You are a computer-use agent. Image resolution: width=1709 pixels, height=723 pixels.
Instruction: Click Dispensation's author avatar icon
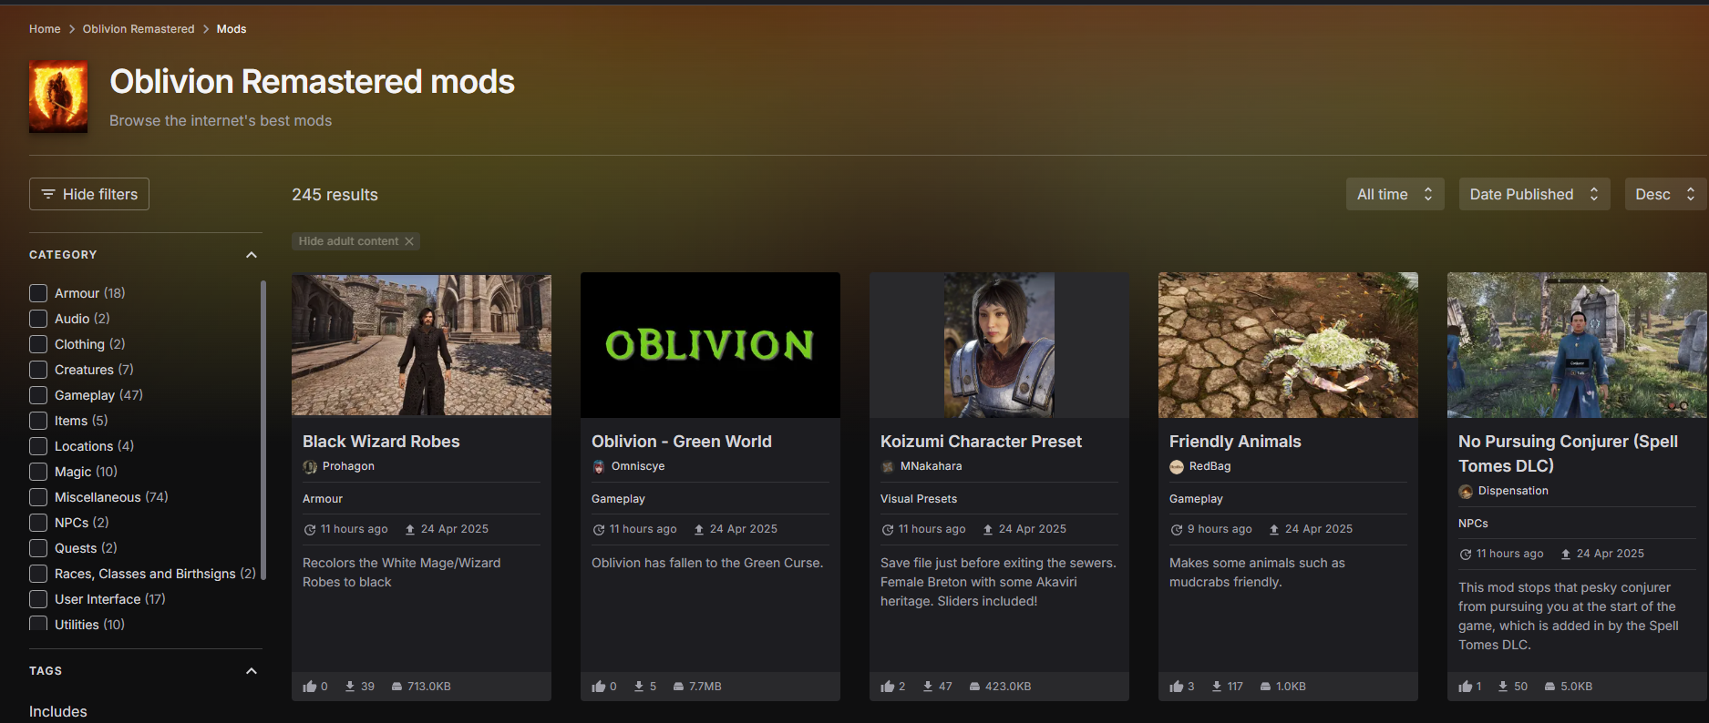pyautogui.click(x=1466, y=491)
